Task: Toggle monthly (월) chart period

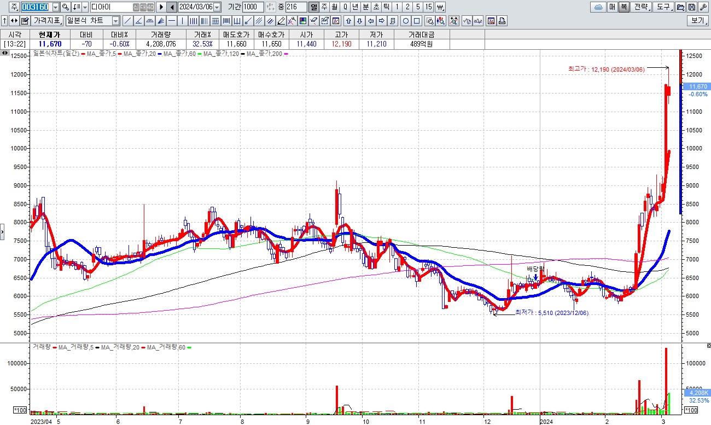Action: [x=335, y=7]
